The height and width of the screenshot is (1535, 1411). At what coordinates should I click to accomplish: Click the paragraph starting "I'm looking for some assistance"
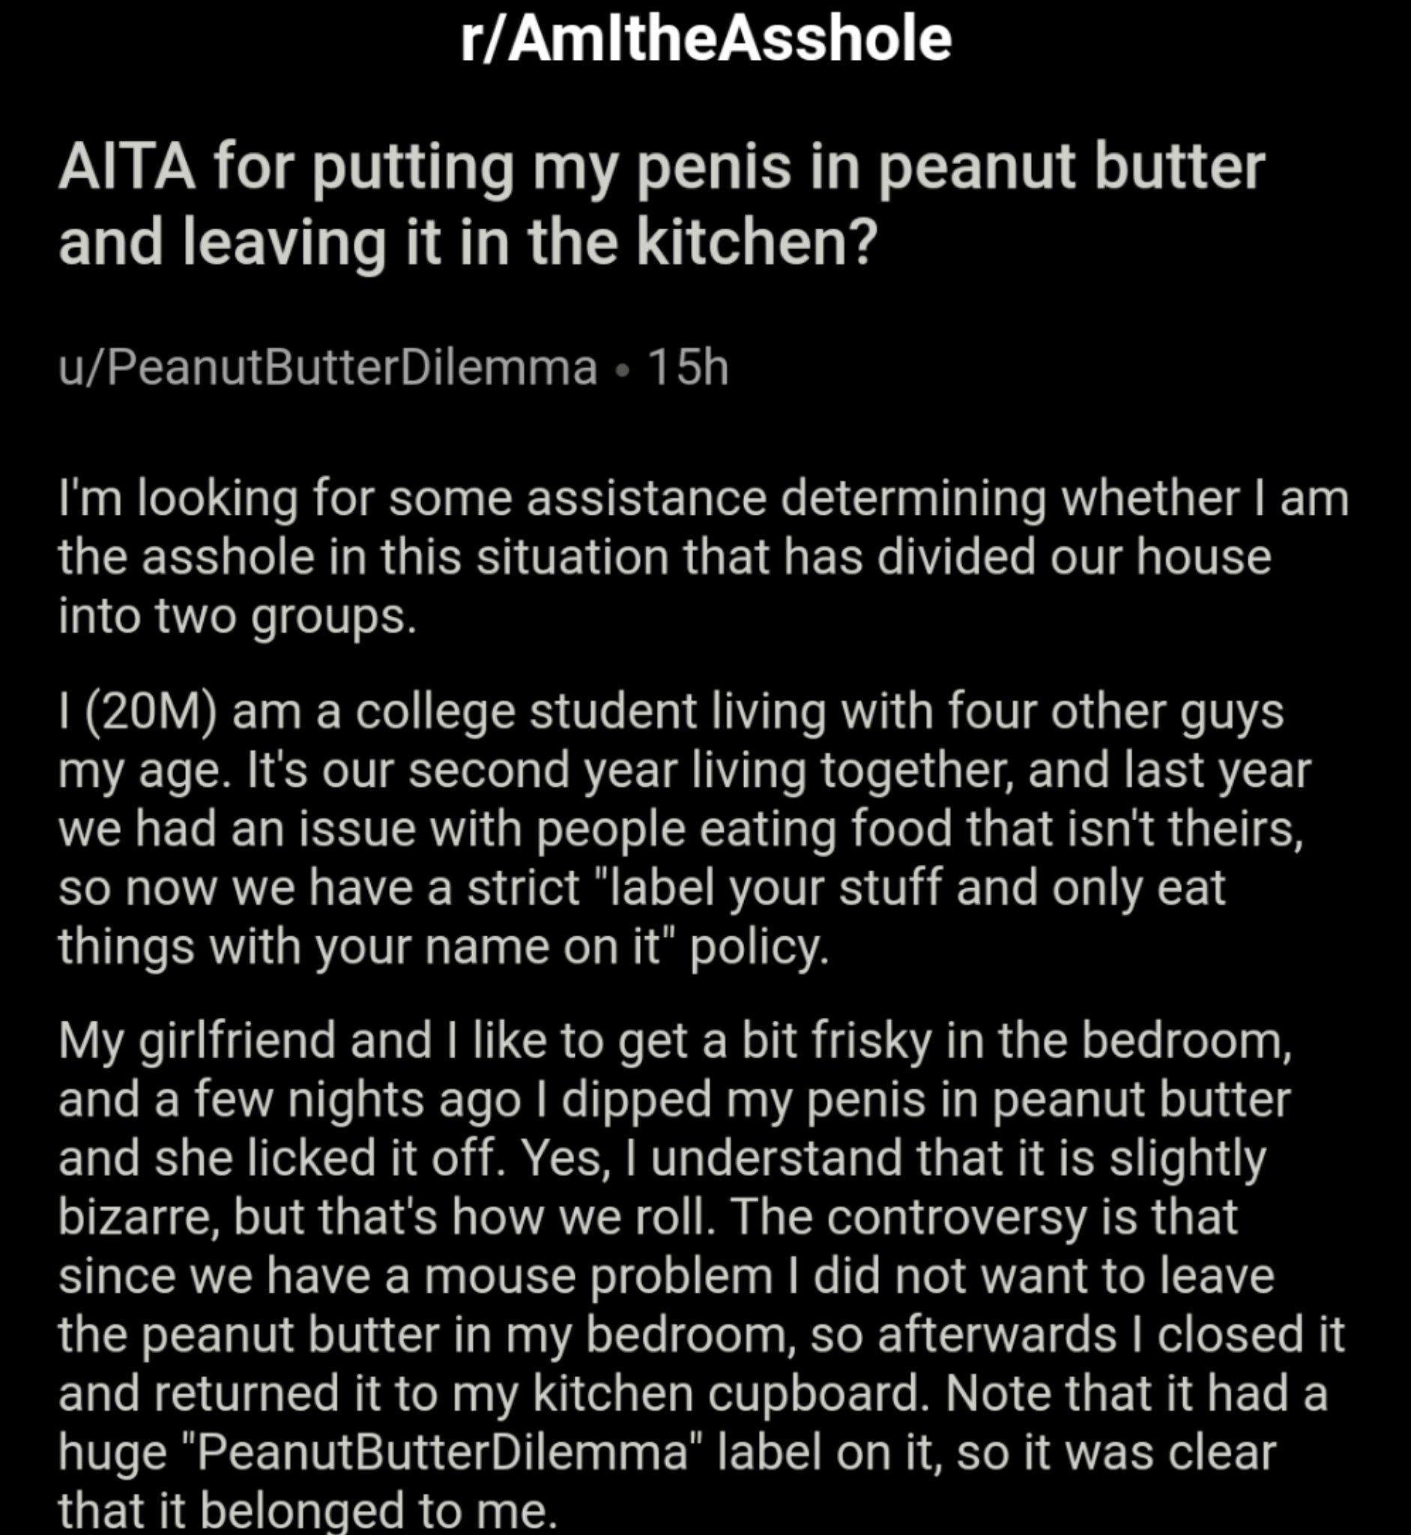(702, 557)
